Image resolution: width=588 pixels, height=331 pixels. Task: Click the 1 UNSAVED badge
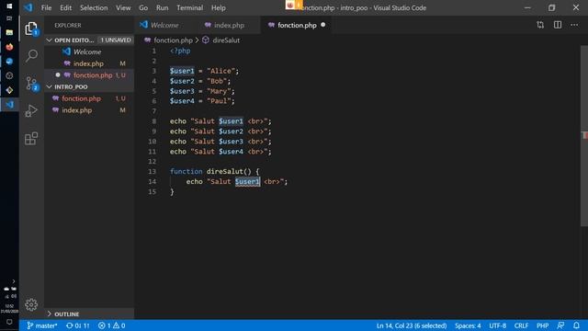click(x=116, y=40)
